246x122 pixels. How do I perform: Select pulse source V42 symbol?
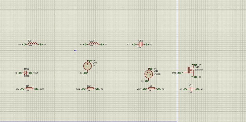point(149,74)
